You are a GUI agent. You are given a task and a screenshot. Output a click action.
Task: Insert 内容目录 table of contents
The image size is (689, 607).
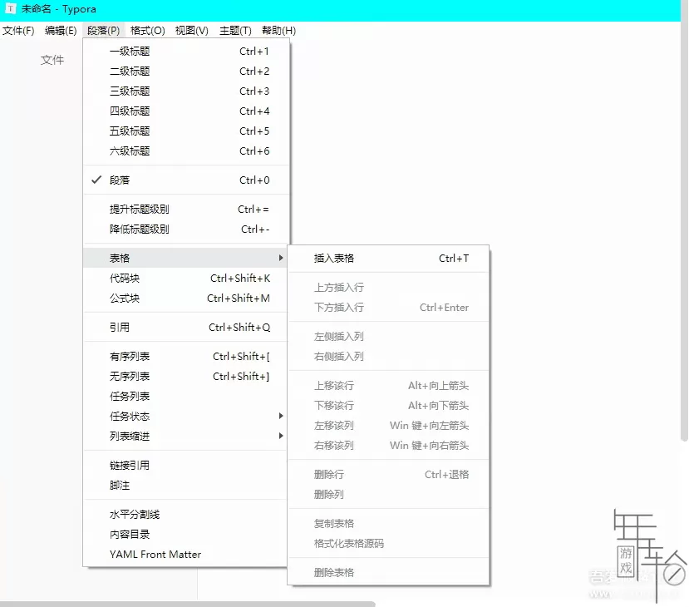click(186, 534)
